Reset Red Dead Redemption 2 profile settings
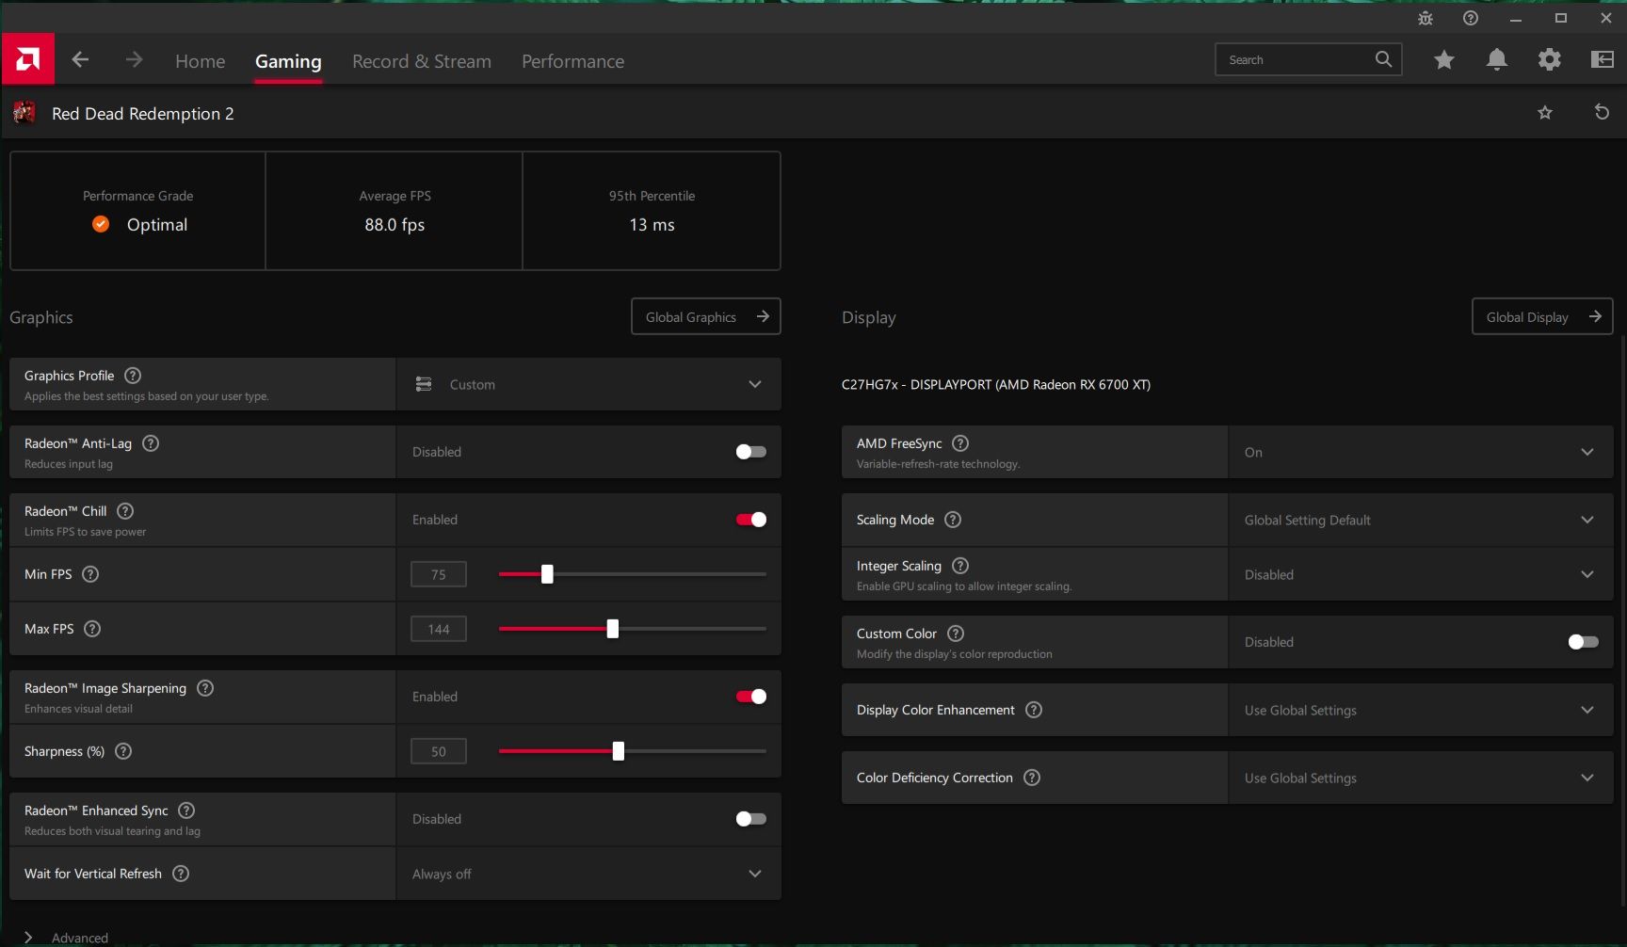 pos(1601,113)
